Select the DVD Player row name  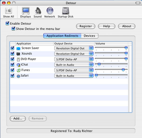tap(28, 59)
